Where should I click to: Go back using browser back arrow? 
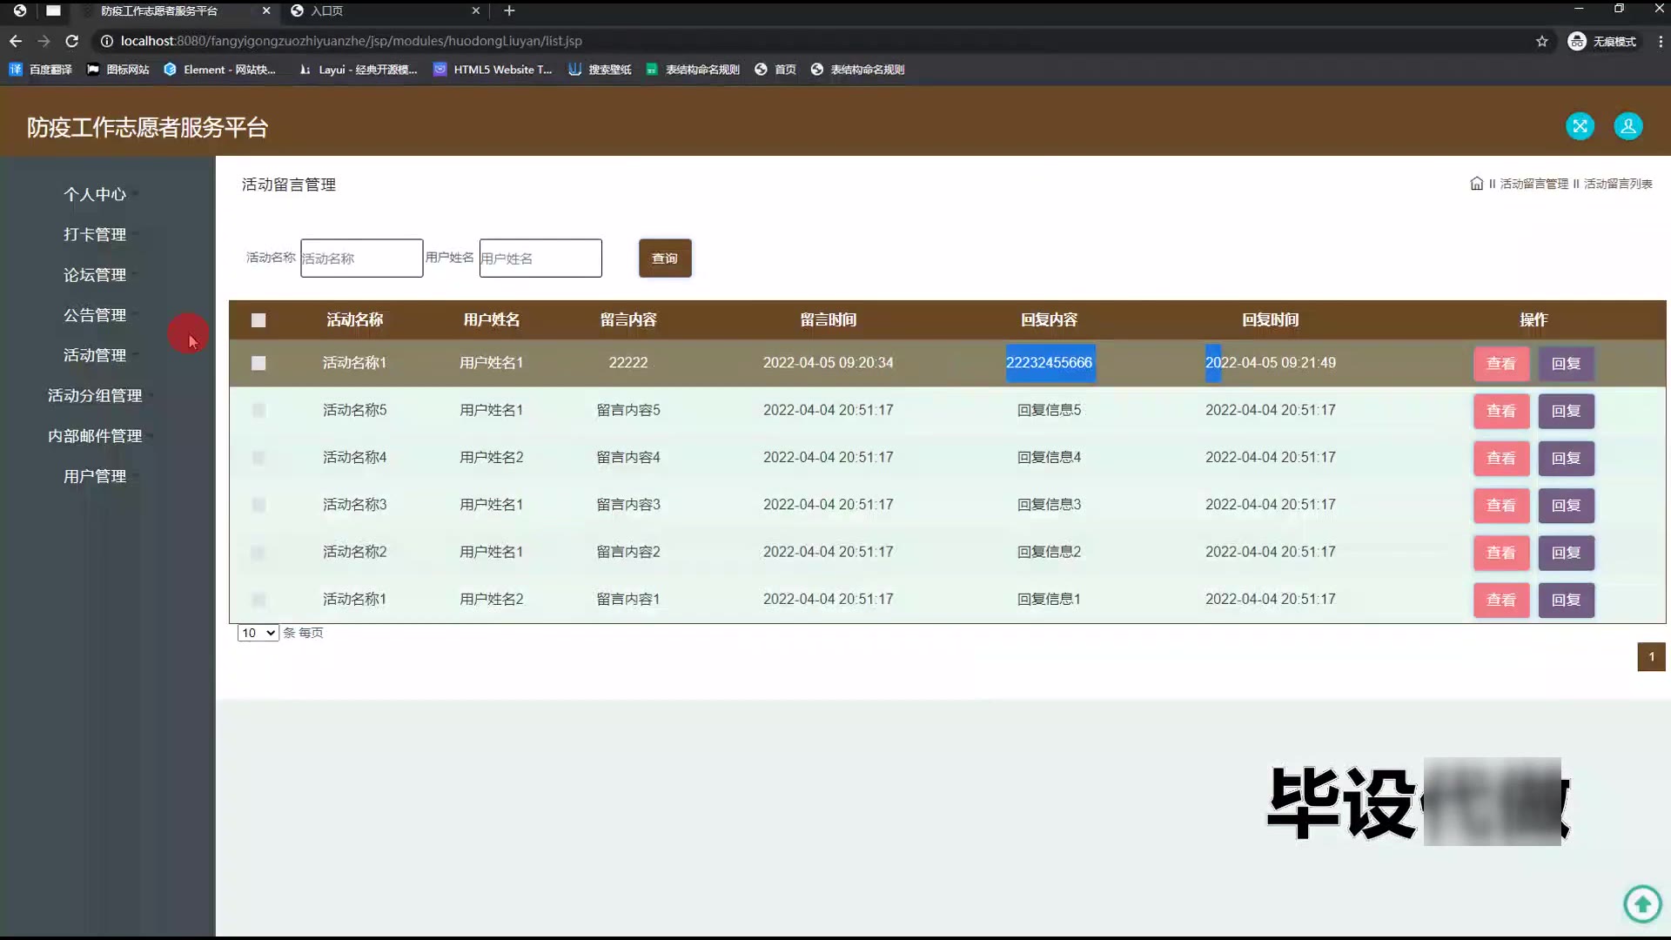coord(16,41)
